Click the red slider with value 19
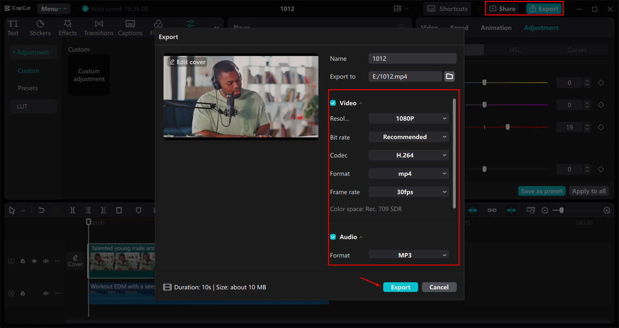Screen dimensions: 619x328 point(508,127)
